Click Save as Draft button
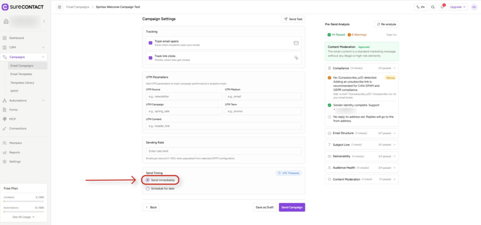Image resolution: width=481 pixels, height=225 pixels. (265, 207)
